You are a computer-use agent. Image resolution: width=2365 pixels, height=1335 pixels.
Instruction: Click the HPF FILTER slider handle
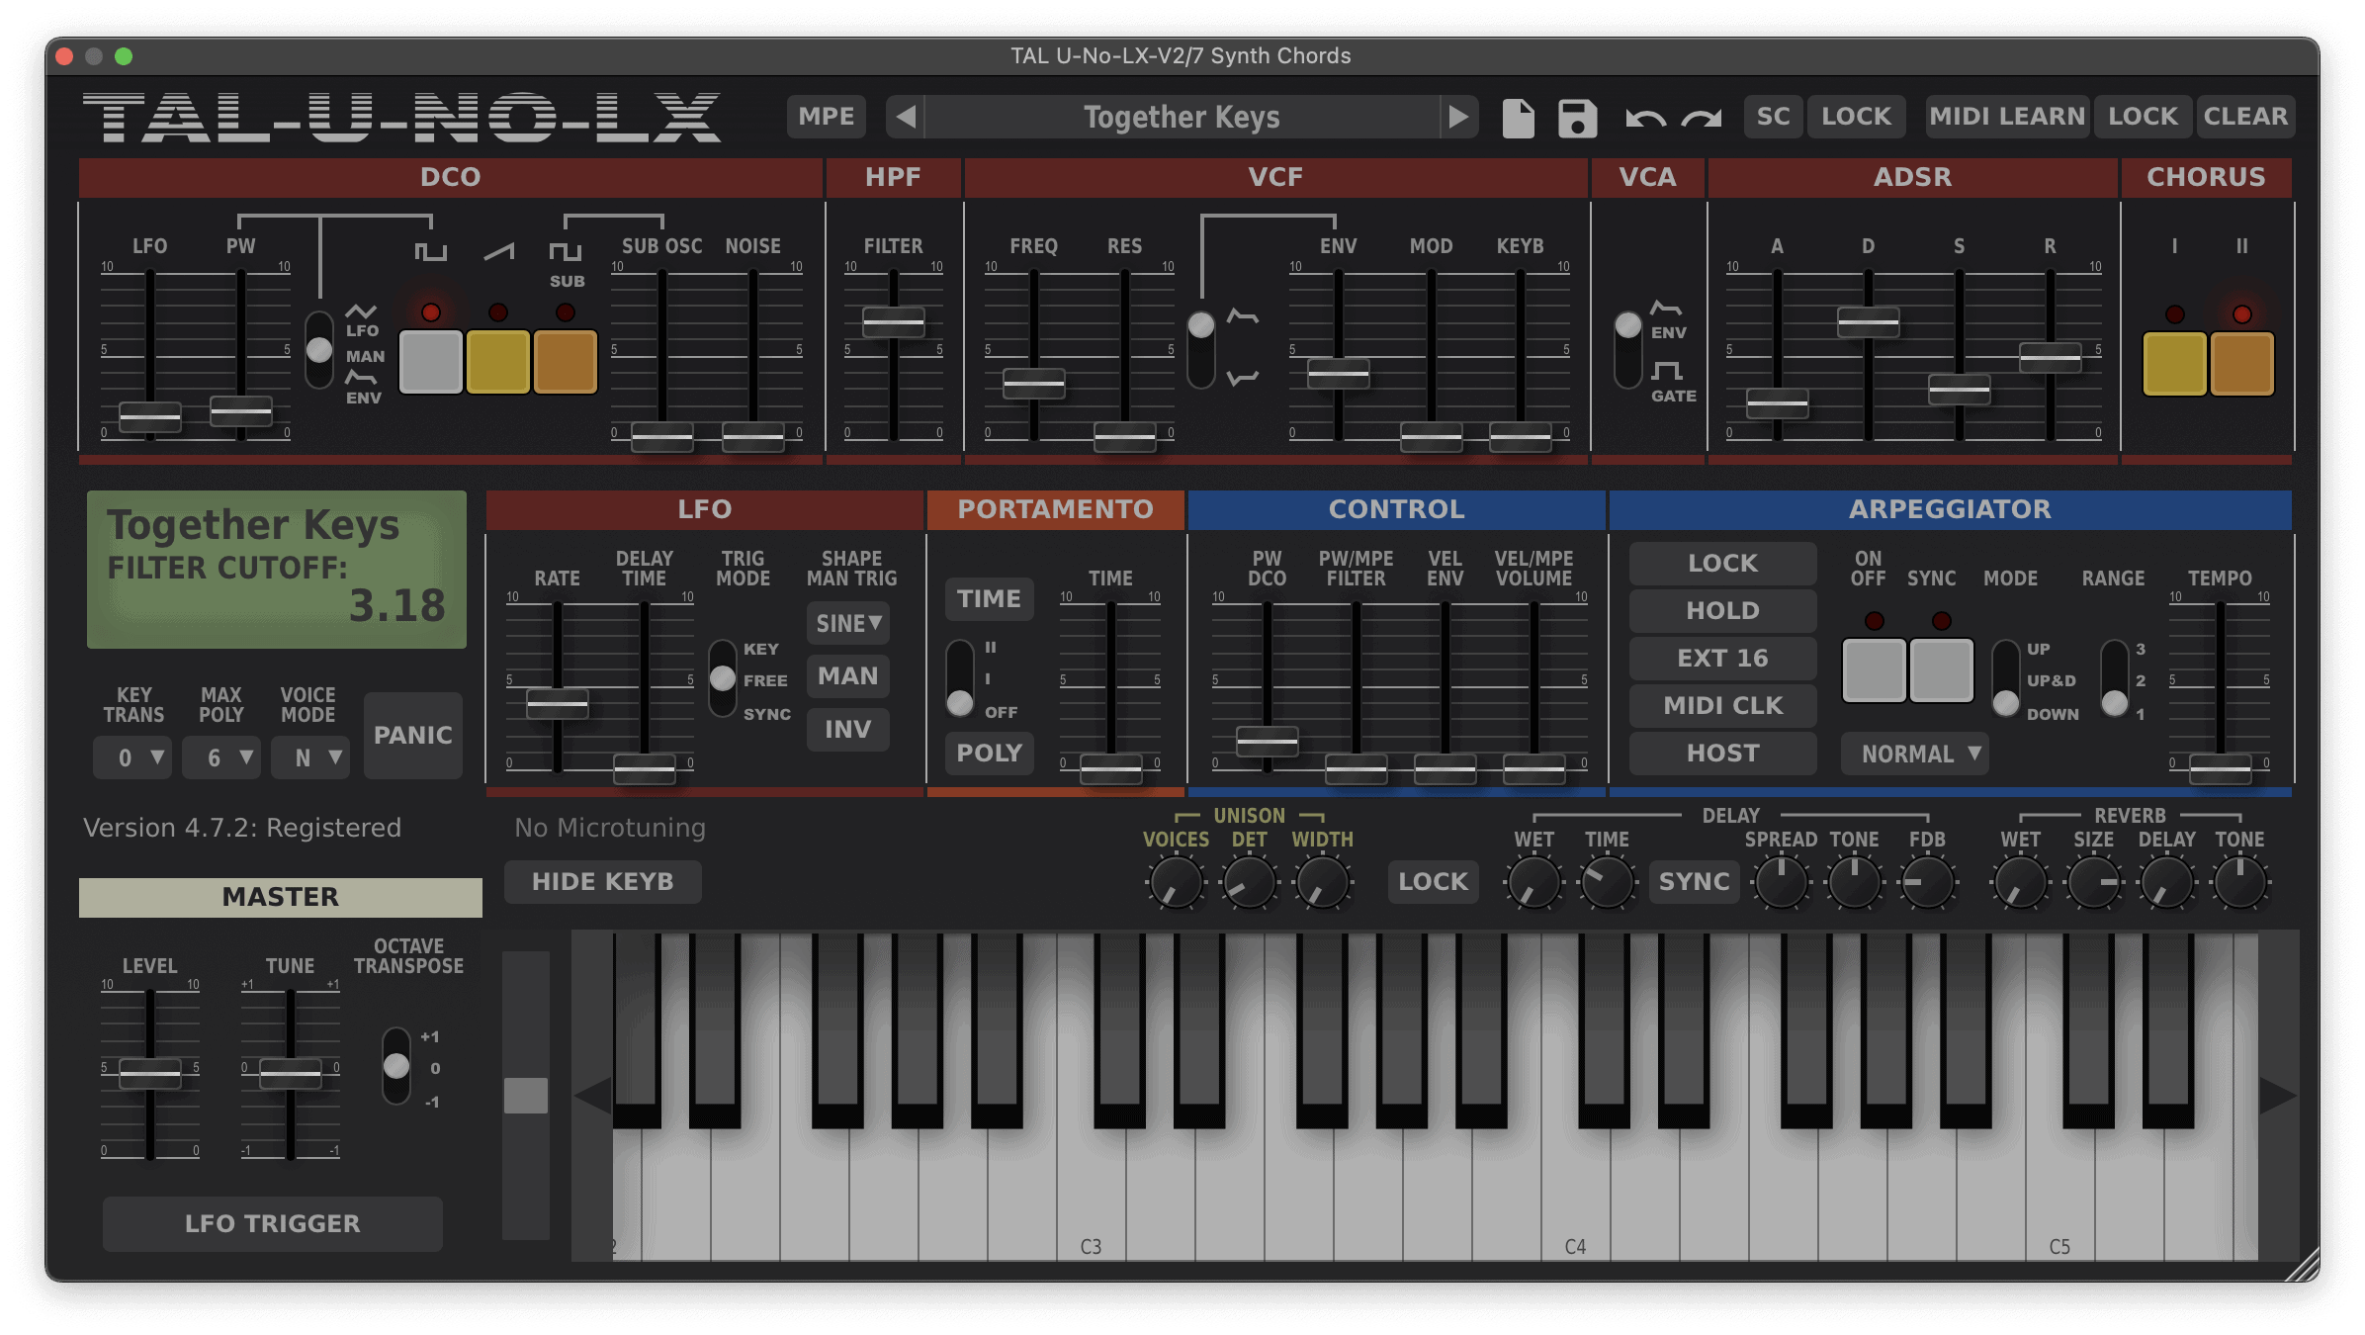click(893, 321)
